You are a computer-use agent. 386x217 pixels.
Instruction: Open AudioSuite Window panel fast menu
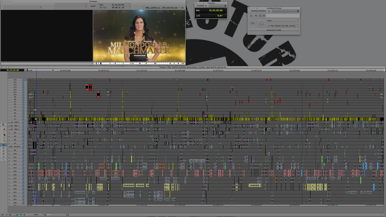(298, 11)
